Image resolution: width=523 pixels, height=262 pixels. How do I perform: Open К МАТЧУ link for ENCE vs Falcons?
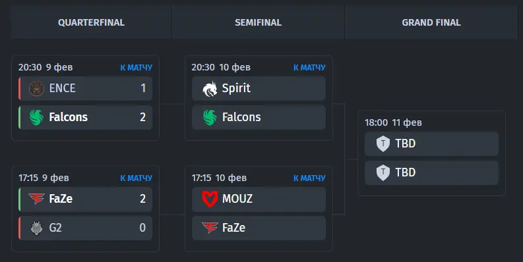136,68
